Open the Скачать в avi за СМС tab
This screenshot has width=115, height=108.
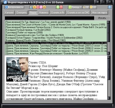(x=78, y=12)
